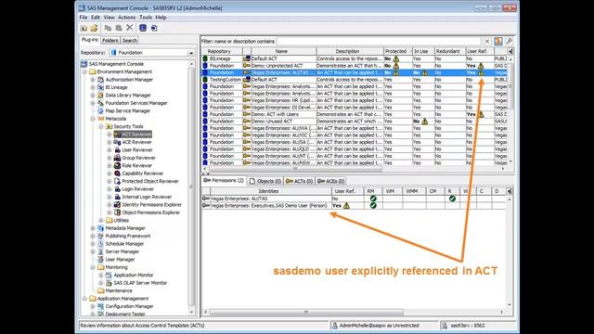
Task: Open the Edit menu
Action: click(x=96, y=18)
